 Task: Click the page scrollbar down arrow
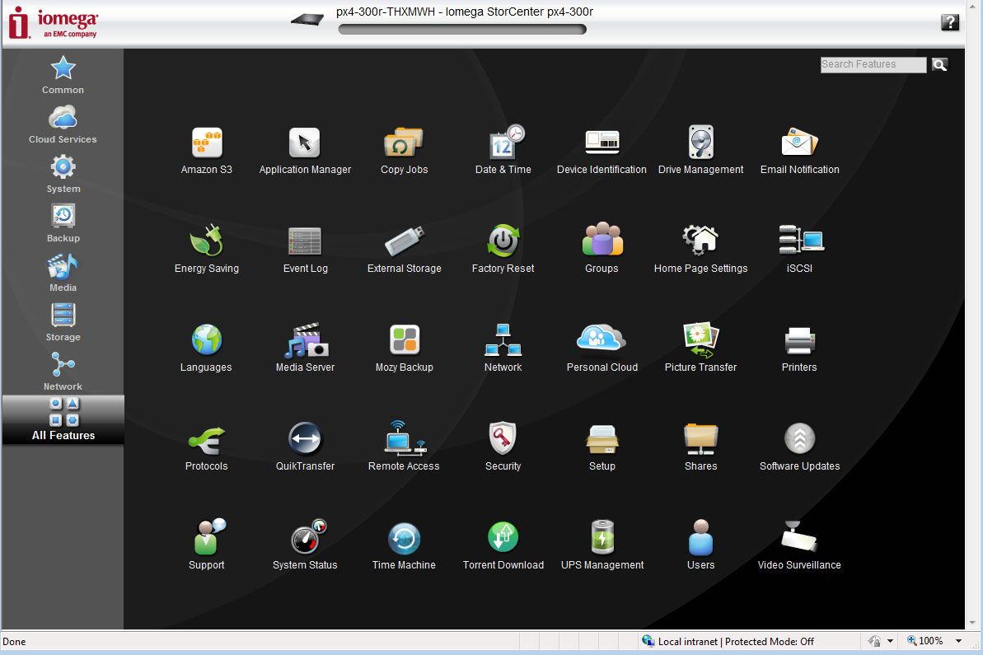[x=972, y=623]
